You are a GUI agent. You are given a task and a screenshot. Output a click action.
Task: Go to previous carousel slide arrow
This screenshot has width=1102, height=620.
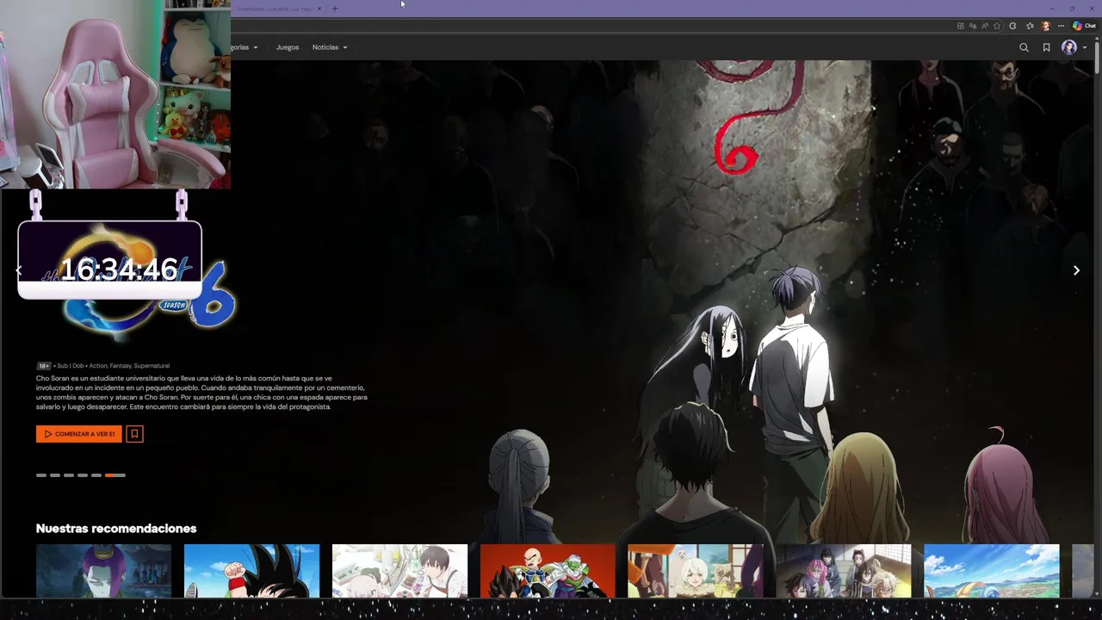click(19, 270)
